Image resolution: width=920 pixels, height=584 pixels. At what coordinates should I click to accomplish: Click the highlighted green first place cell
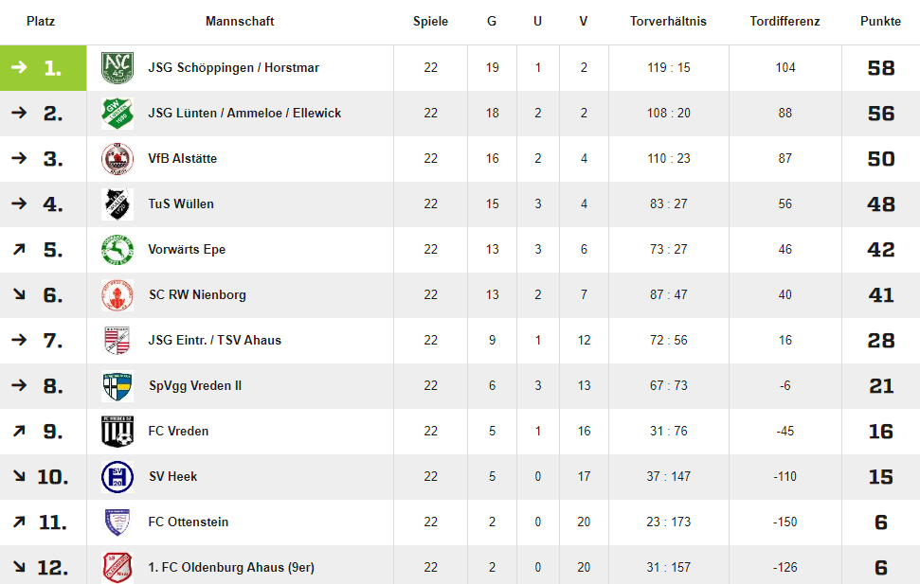43,68
